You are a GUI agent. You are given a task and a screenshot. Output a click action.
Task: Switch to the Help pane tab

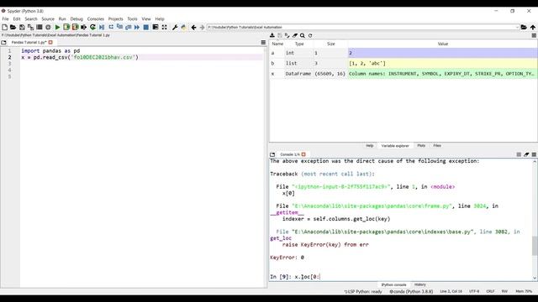pyautogui.click(x=369, y=145)
